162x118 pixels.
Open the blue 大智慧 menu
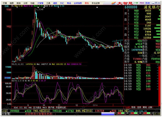(40, 3)
